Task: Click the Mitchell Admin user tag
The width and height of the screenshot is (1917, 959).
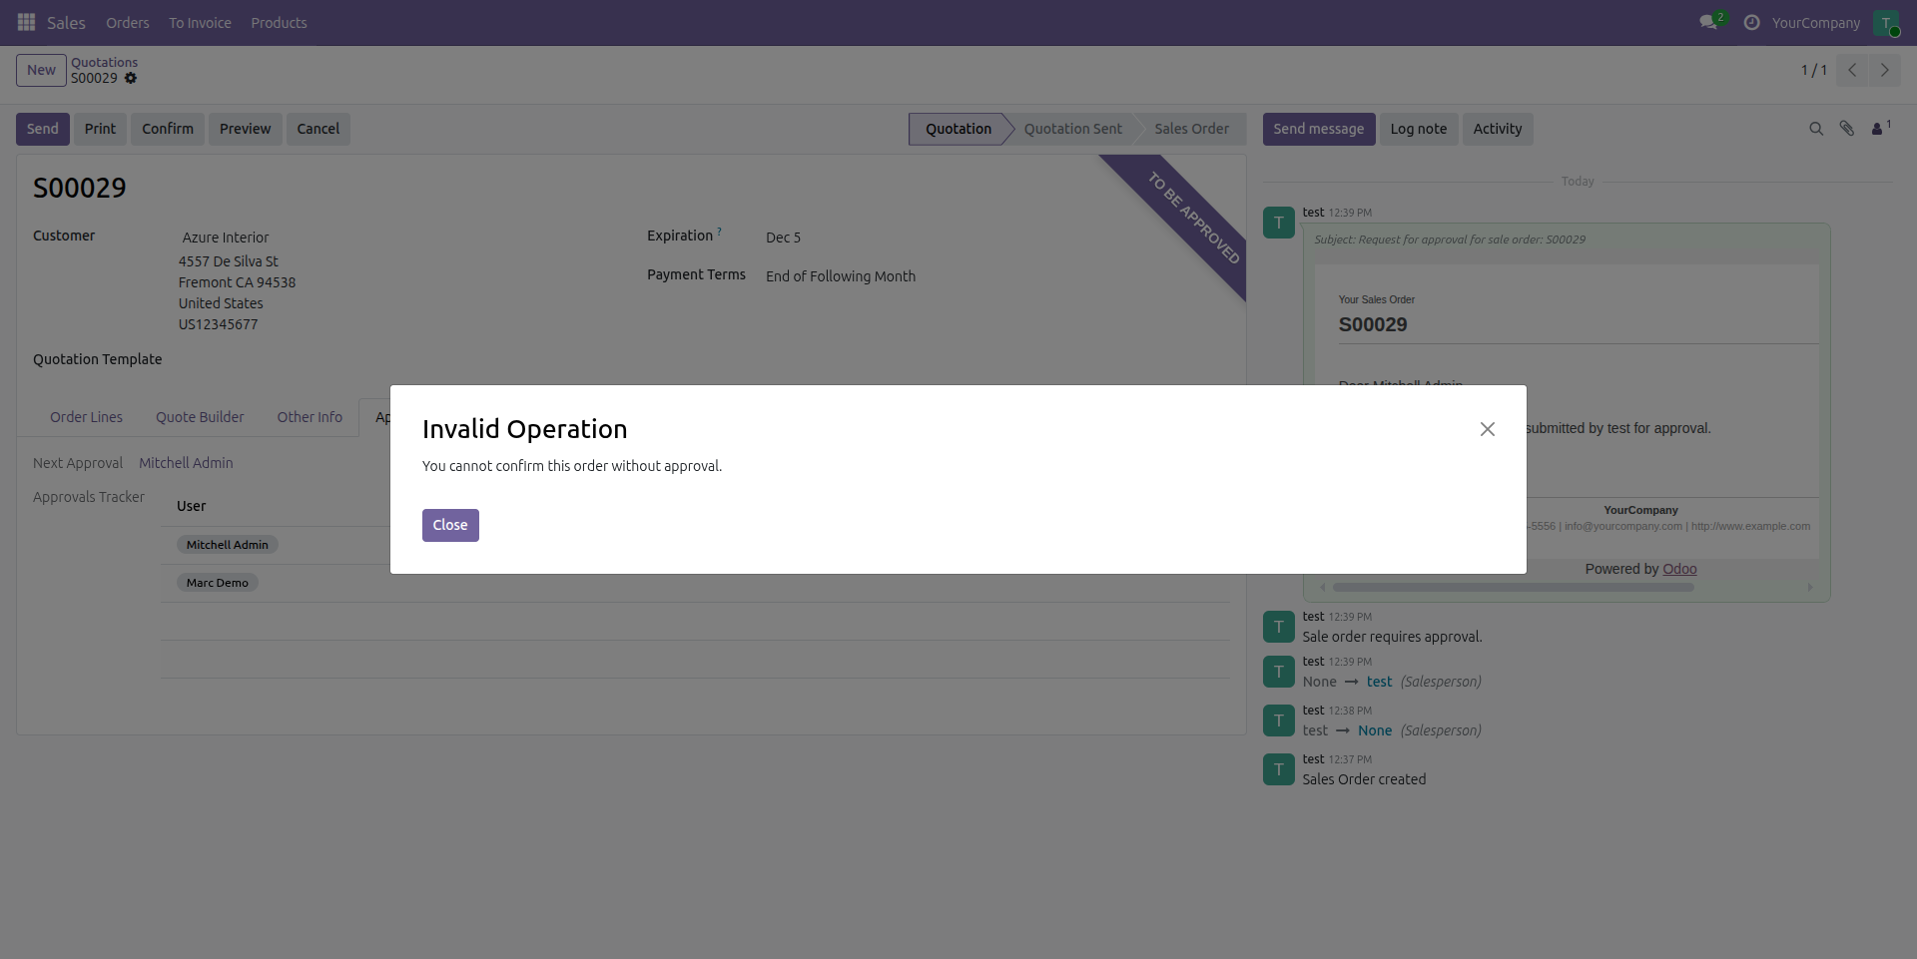Action: (x=228, y=545)
